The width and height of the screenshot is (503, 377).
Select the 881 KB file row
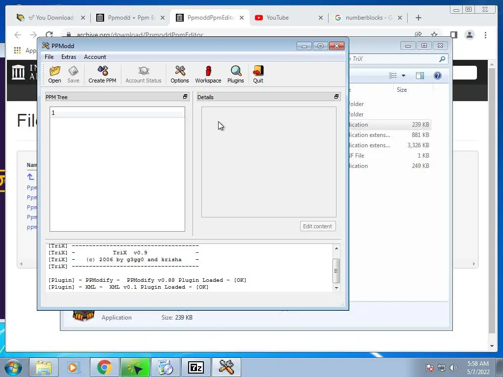pyautogui.click(x=390, y=135)
